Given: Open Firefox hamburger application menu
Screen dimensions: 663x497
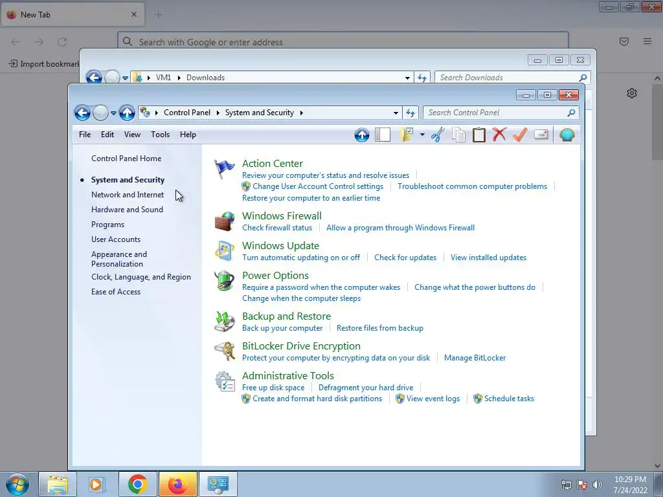Looking at the screenshot, I should coord(647,41).
